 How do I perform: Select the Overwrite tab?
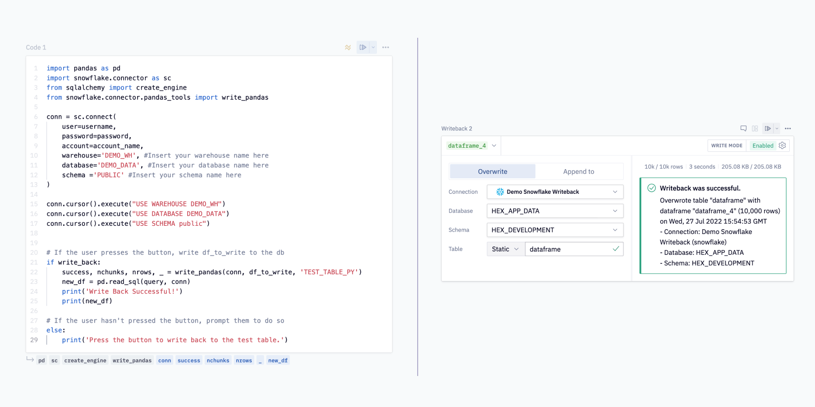[492, 172]
